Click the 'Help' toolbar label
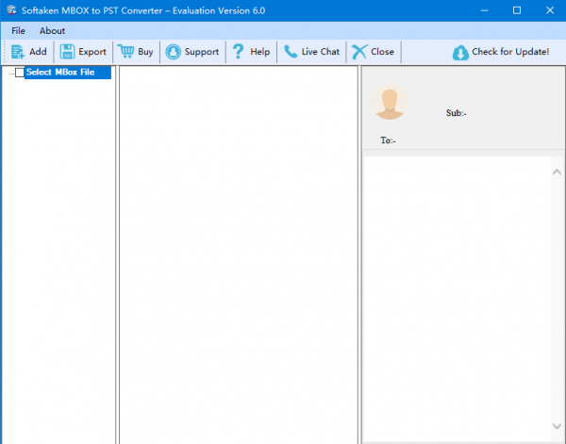 click(x=260, y=52)
